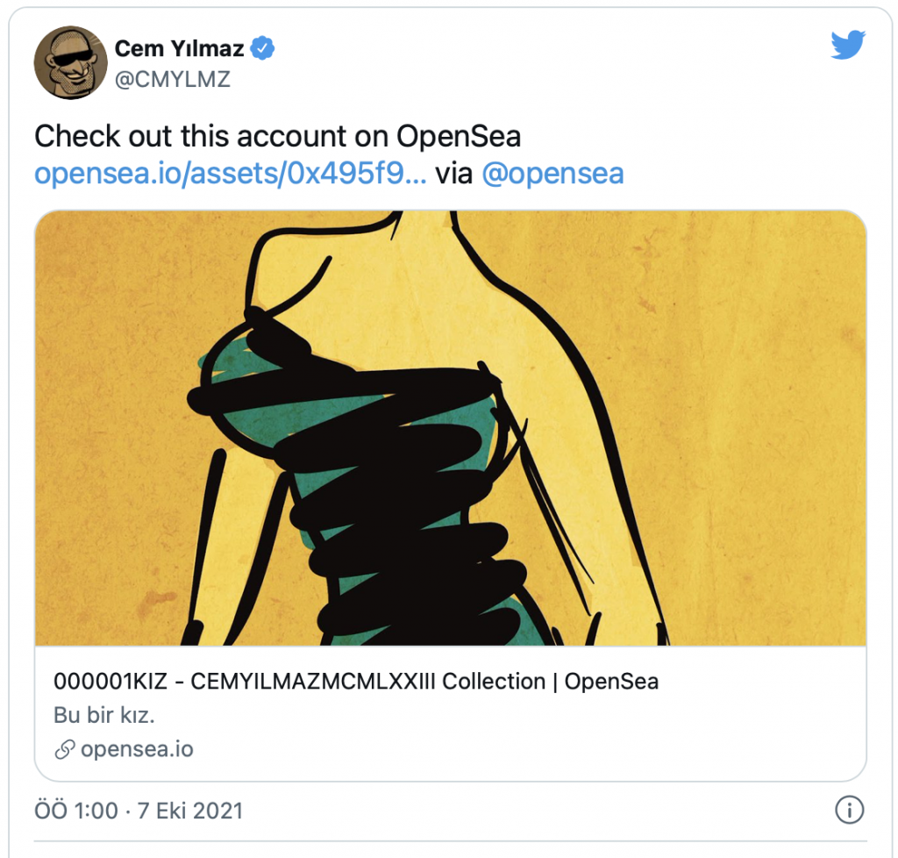
Task: Click the 000001KIZ collection card title
Action: click(x=356, y=682)
